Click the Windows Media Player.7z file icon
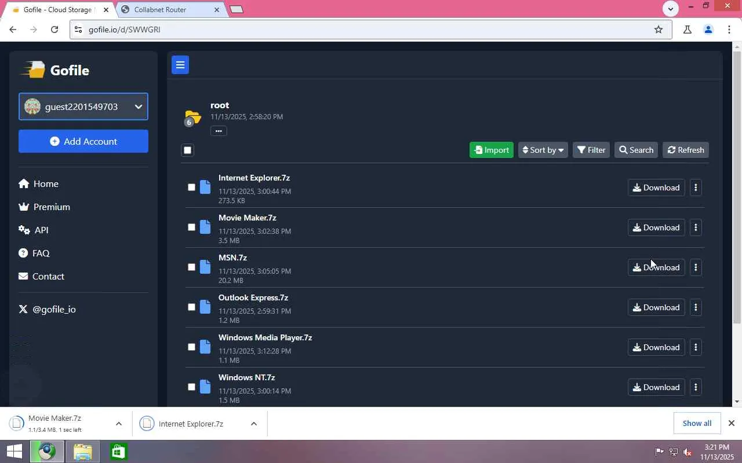 coord(205,347)
